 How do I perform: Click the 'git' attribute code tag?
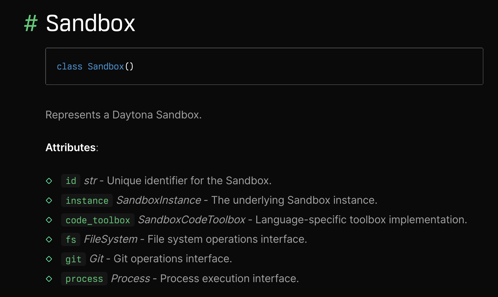click(73, 259)
